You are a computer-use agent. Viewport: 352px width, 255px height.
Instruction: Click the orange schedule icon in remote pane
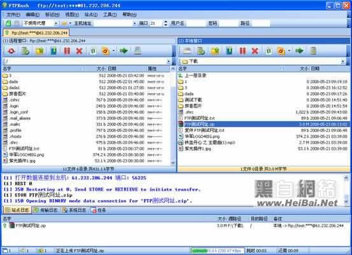click(x=105, y=51)
